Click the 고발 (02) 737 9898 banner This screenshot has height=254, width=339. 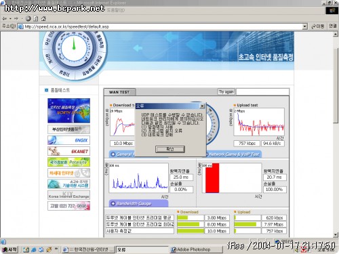(68, 206)
